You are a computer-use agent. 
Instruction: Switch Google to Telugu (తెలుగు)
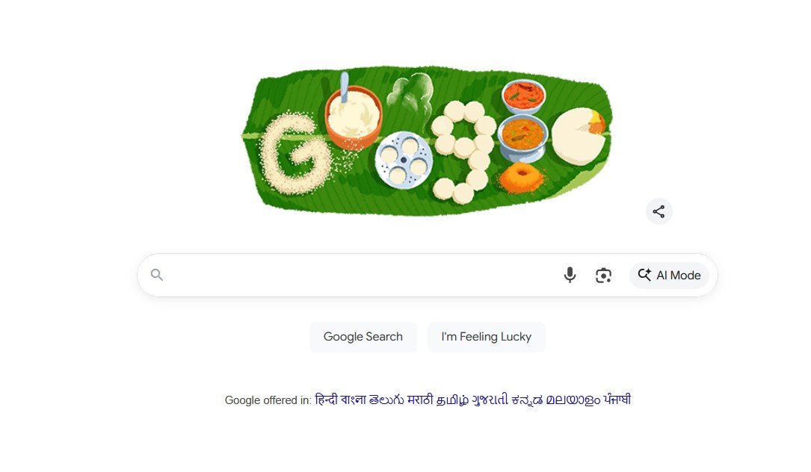(x=386, y=400)
